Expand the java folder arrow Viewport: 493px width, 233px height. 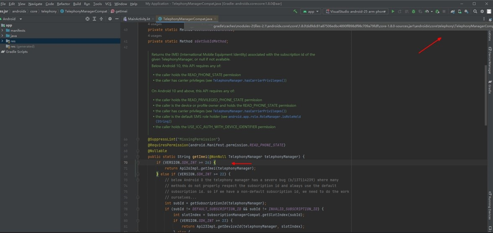[x=3, y=36]
